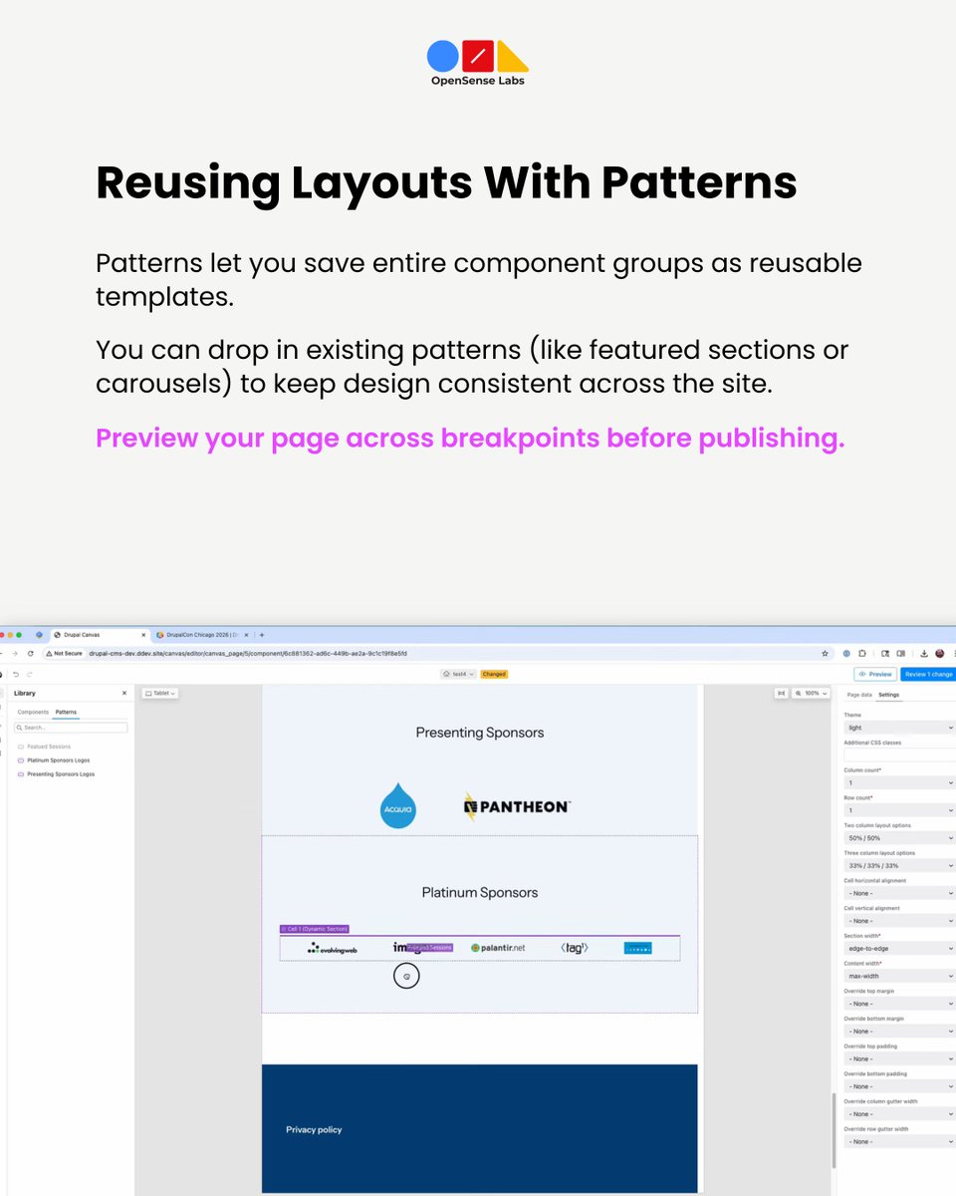Click the undo arrow icon
The width and height of the screenshot is (956, 1196).
(16, 674)
